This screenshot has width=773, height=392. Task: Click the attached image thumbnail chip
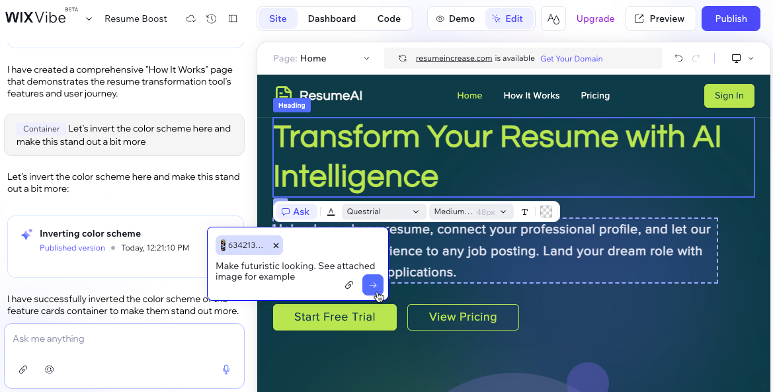(249, 245)
